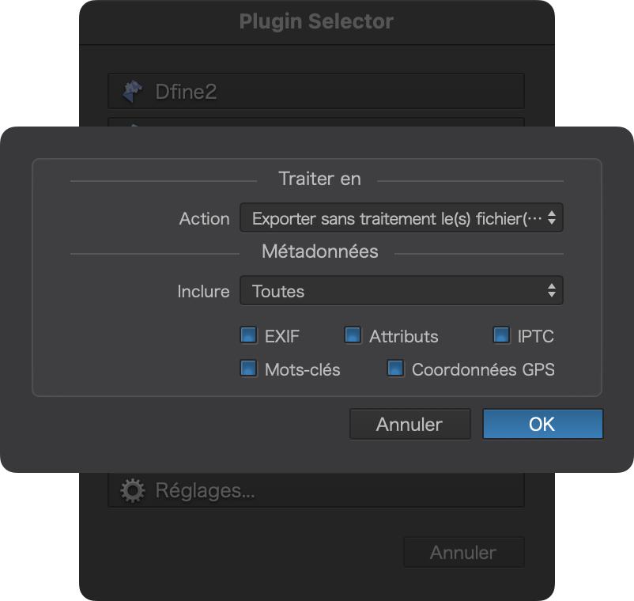Image resolution: width=634 pixels, height=601 pixels.
Task: Toggle the Mots-clés checkbox
Action: pyautogui.click(x=248, y=369)
